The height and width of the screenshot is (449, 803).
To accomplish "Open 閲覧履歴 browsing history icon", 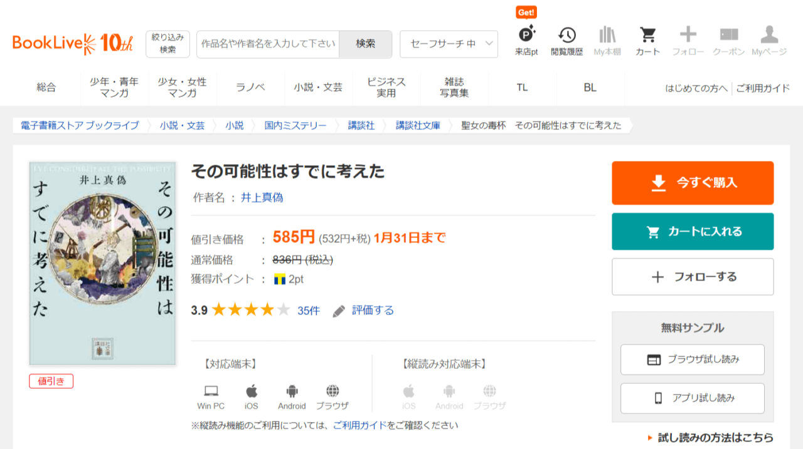I will click(x=566, y=35).
